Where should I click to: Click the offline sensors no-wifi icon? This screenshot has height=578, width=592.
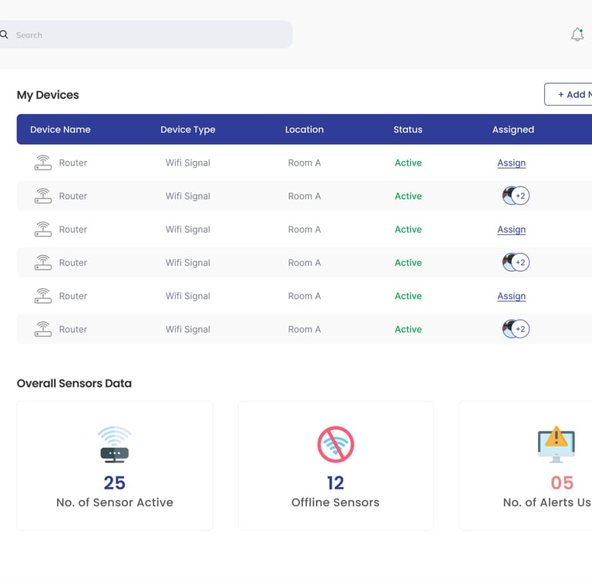335,445
